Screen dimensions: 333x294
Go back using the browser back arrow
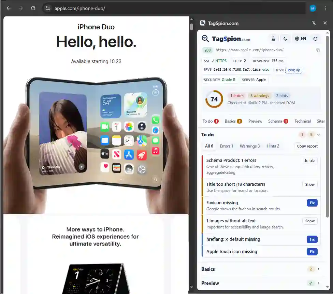click(9, 8)
